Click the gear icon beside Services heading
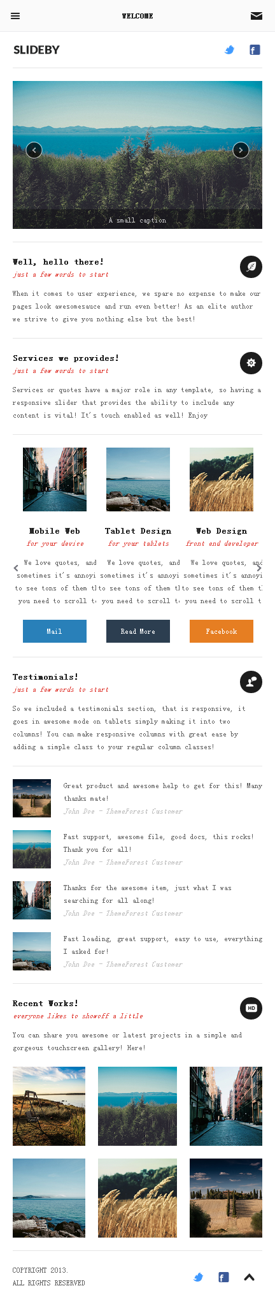The width and height of the screenshot is (275, 1302). pos(251,363)
